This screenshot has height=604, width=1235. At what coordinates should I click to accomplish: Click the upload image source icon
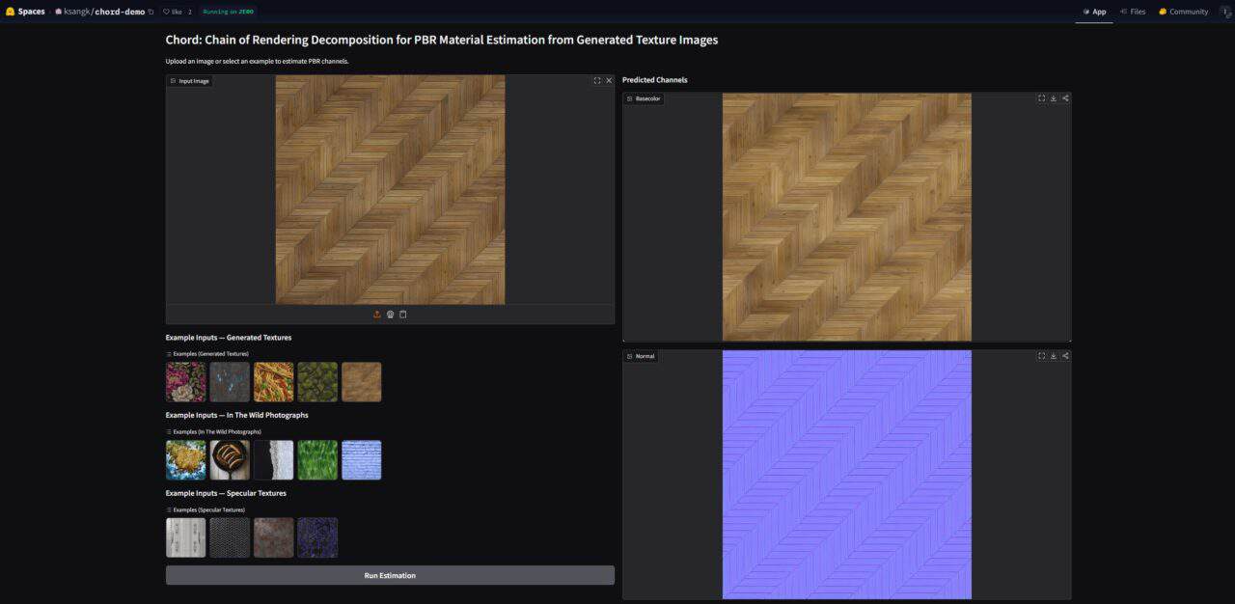pyautogui.click(x=376, y=315)
